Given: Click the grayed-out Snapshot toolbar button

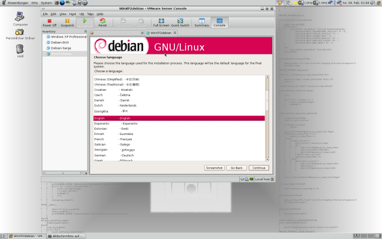Looking at the screenshot, I should pos(123,23).
